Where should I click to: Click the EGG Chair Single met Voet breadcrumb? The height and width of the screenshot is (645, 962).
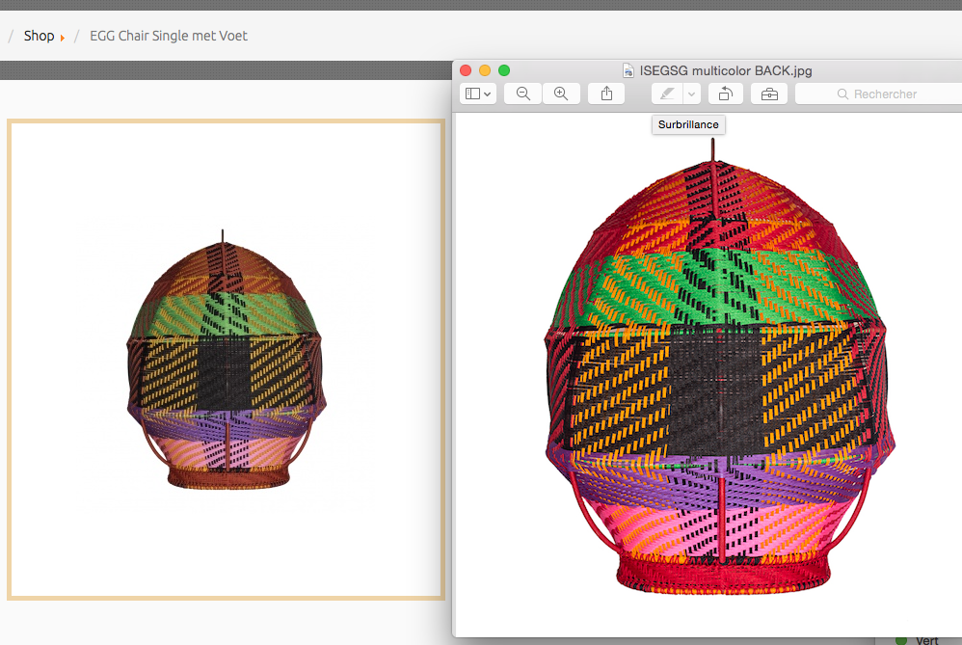pos(169,36)
